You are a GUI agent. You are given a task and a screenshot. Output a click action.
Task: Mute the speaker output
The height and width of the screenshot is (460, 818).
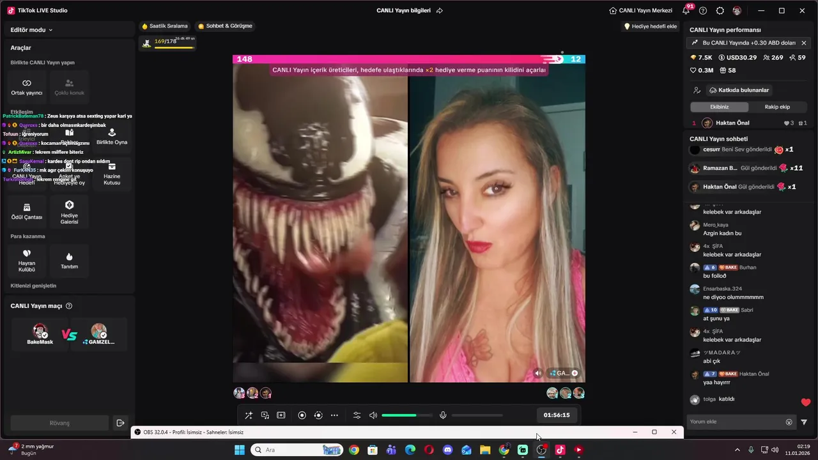tap(373, 415)
